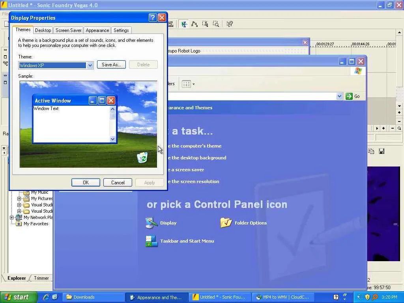Click the second quick launch icon beside Internet Explorer
This screenshot has width=404, height=303.
click(55, 297)
